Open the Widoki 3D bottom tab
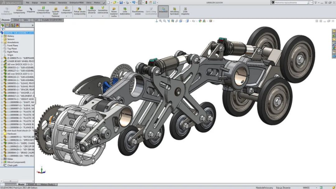 [32, 184]
